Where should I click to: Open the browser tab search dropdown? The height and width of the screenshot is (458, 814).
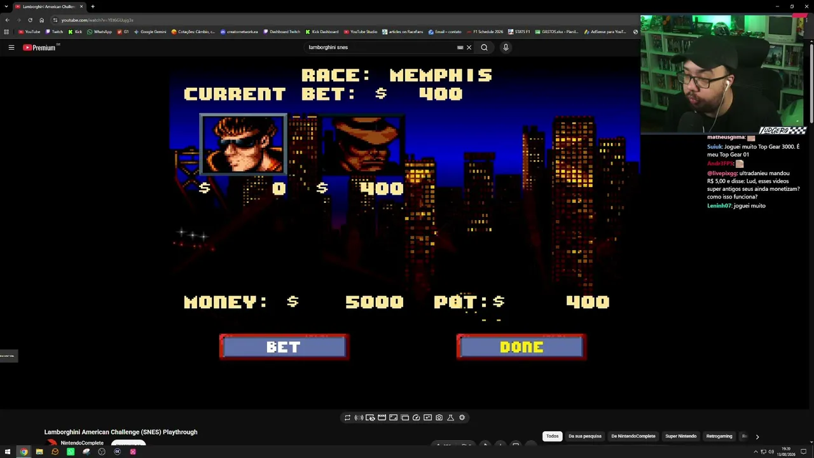[7, 6]
